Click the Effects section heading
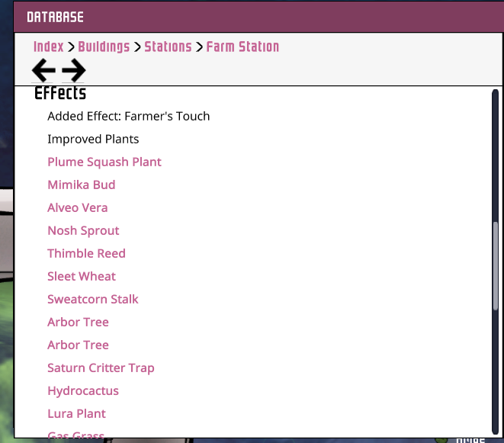The image size is (504, 443). (60, 94)
